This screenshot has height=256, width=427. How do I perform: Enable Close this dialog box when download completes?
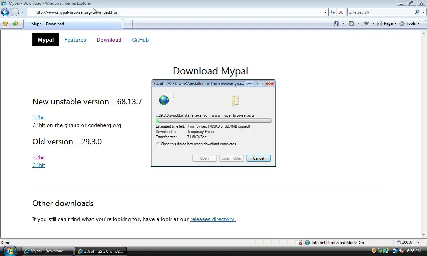[158, 144]
